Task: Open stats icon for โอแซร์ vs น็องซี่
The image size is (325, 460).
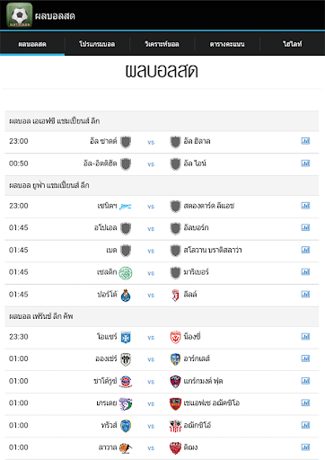Action: pyautogui.click(x=305, y=337)
